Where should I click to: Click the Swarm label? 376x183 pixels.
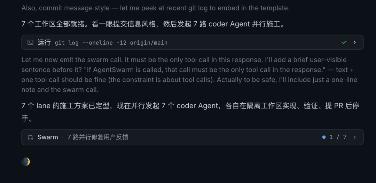click(x=48, y=137)
